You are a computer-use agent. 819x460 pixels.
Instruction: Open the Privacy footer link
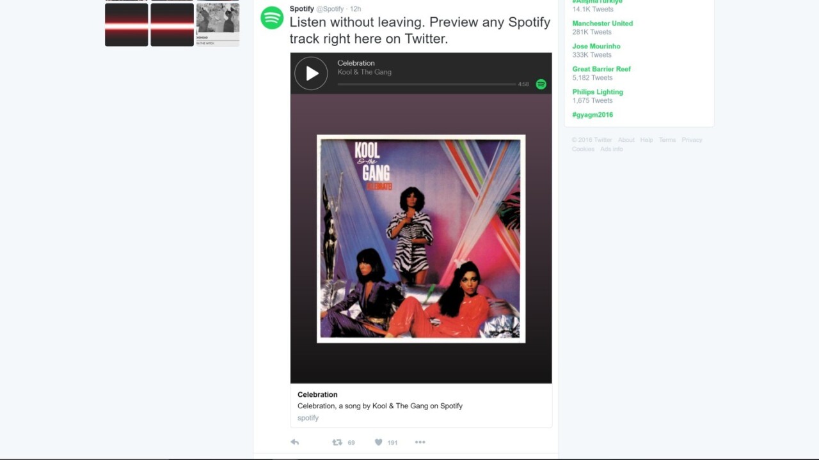[692, 140]
